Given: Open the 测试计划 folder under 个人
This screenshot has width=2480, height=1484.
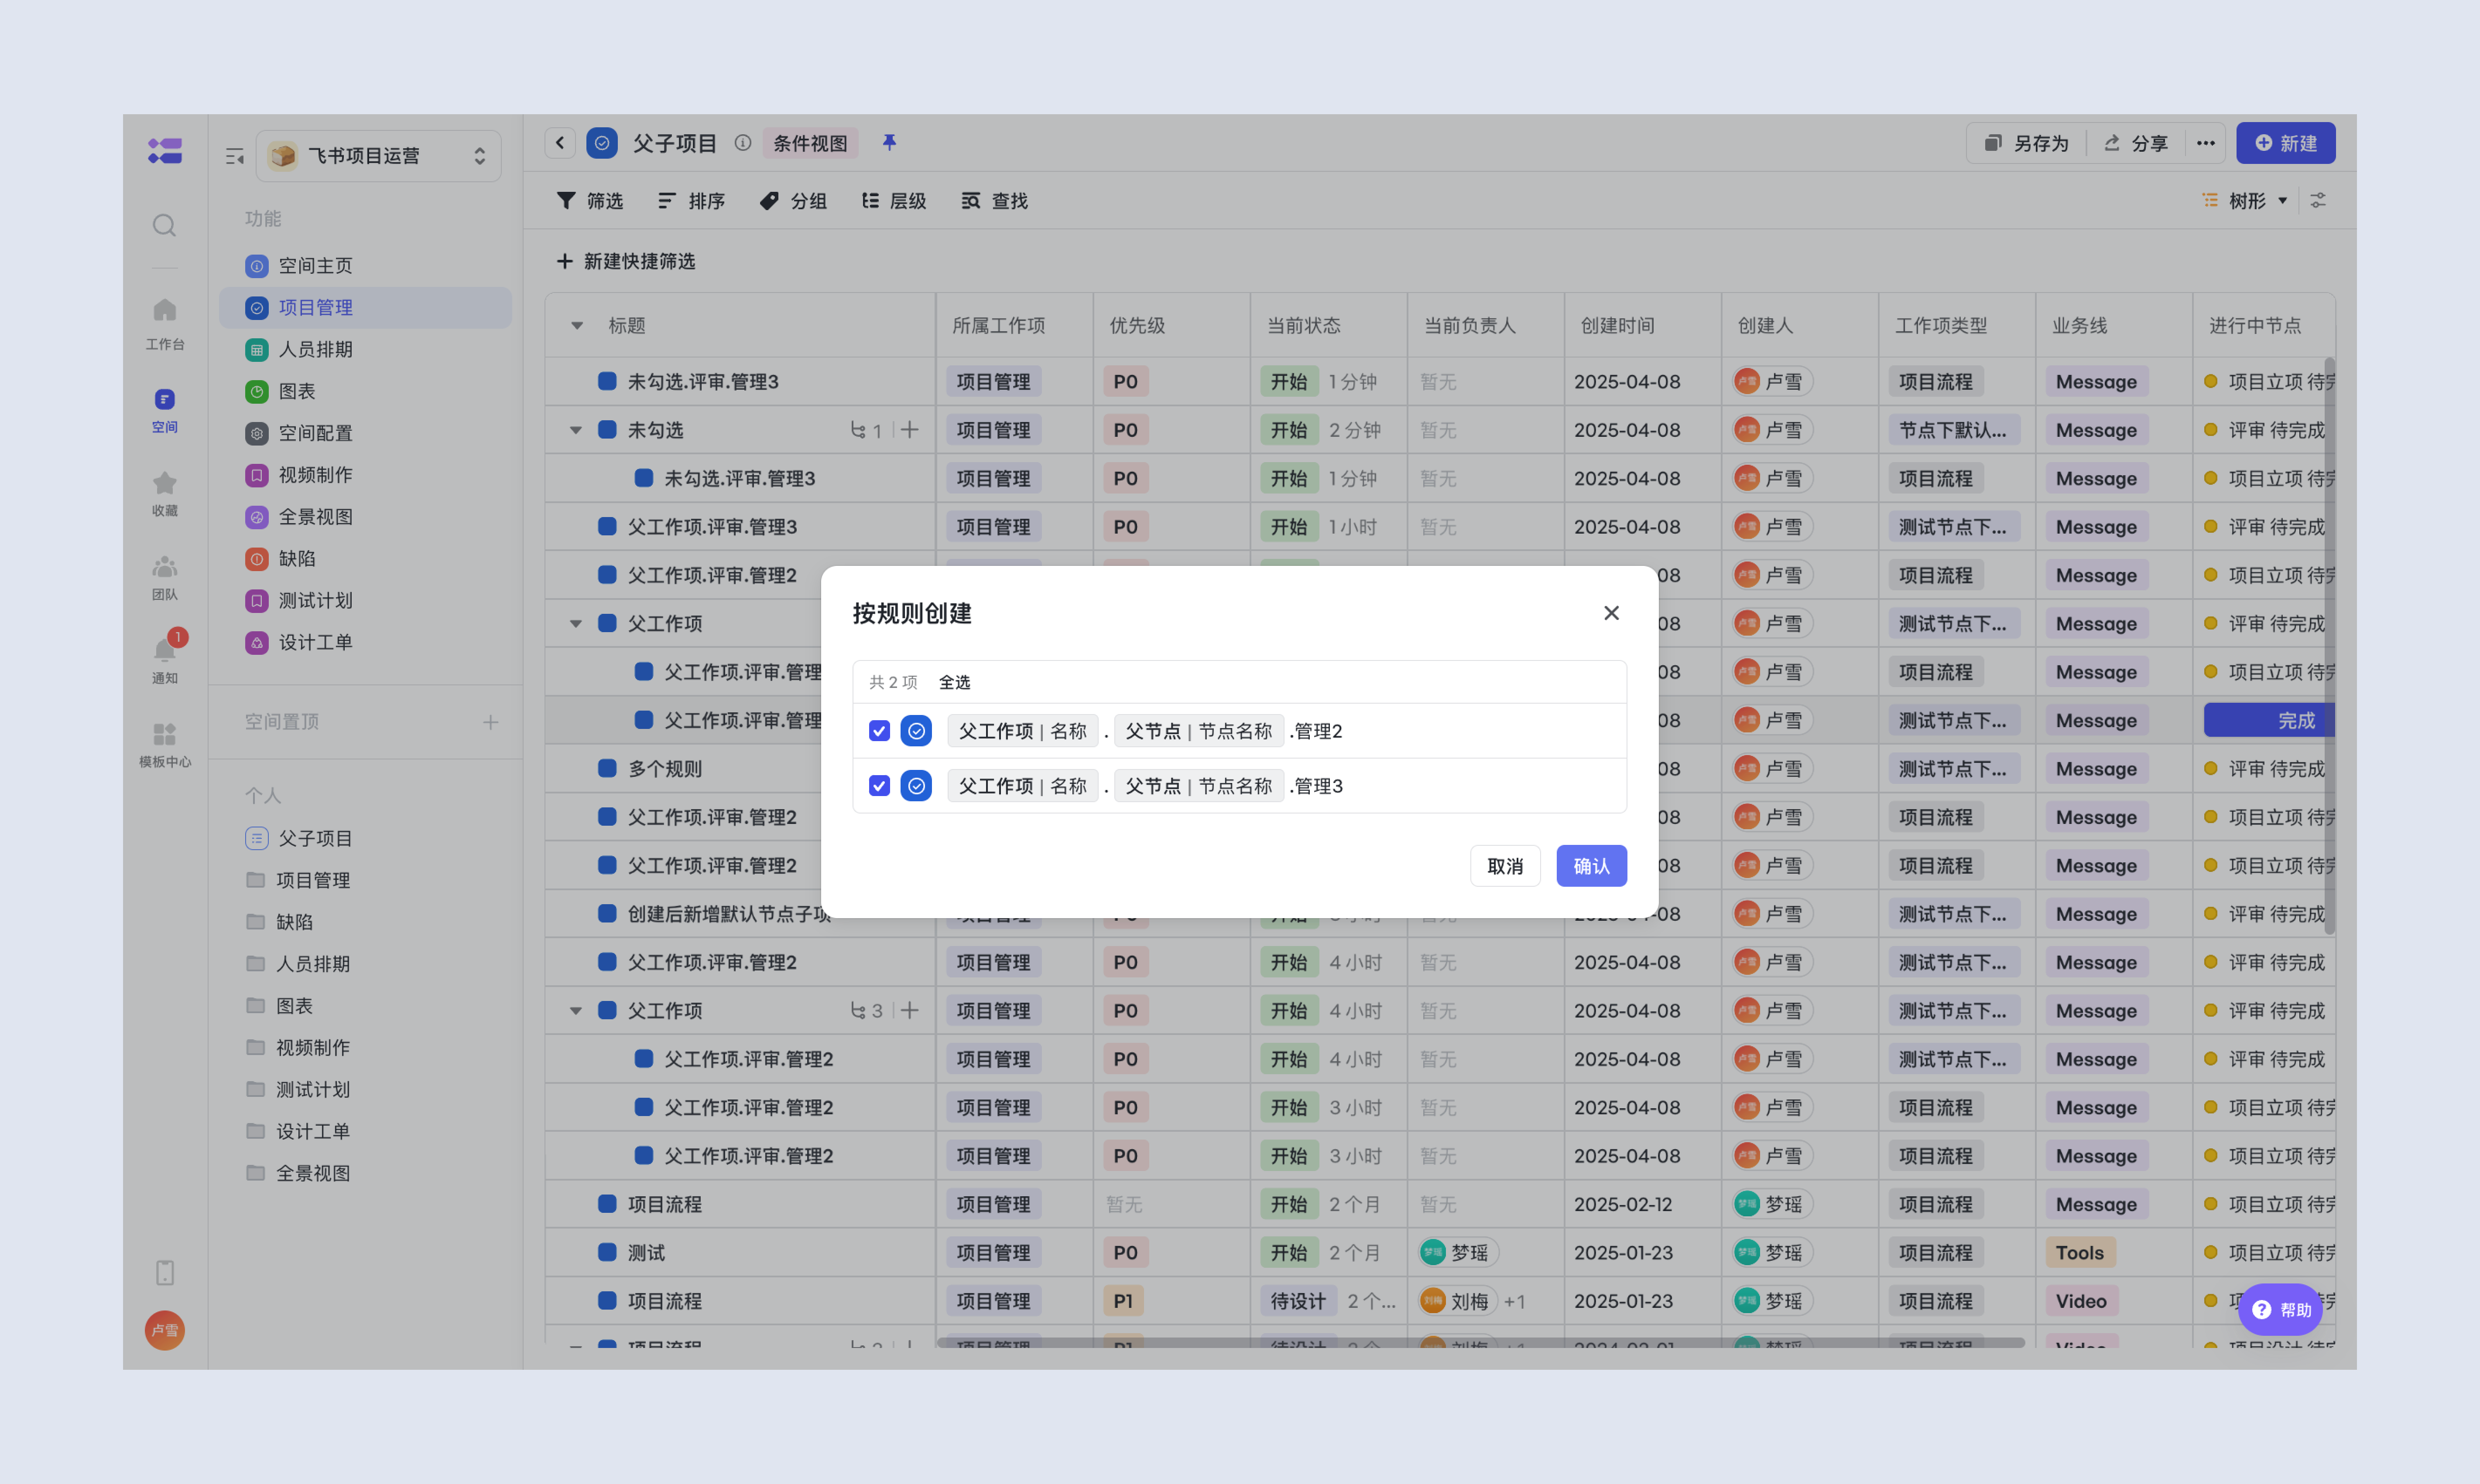Looking at the screenshot, I should 365,1089.
